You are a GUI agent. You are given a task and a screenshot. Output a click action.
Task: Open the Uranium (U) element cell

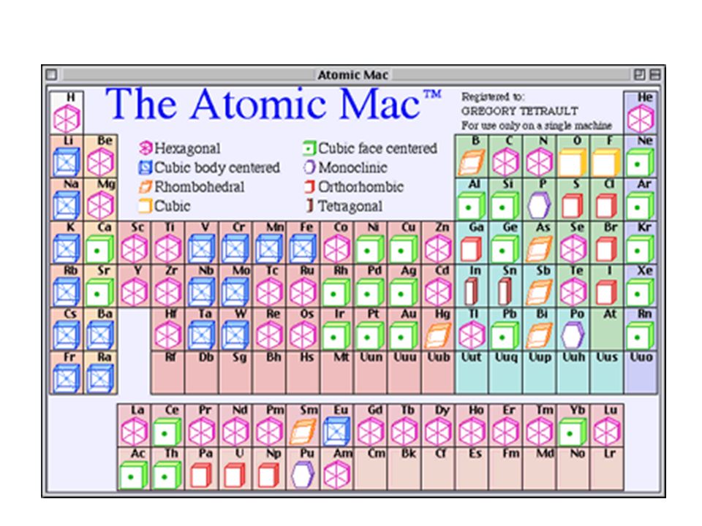(235, 469)
